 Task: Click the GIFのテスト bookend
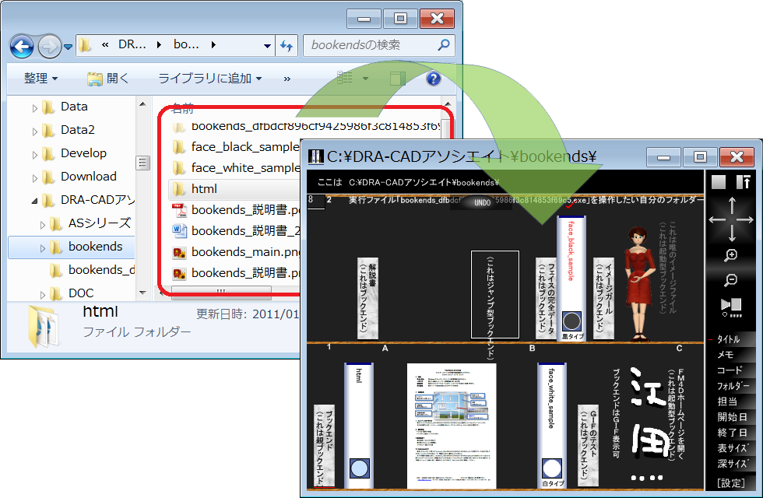(x=588, y=445)
